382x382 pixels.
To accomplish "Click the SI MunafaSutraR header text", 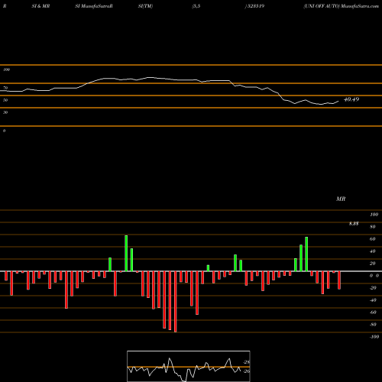I will 94,6.
